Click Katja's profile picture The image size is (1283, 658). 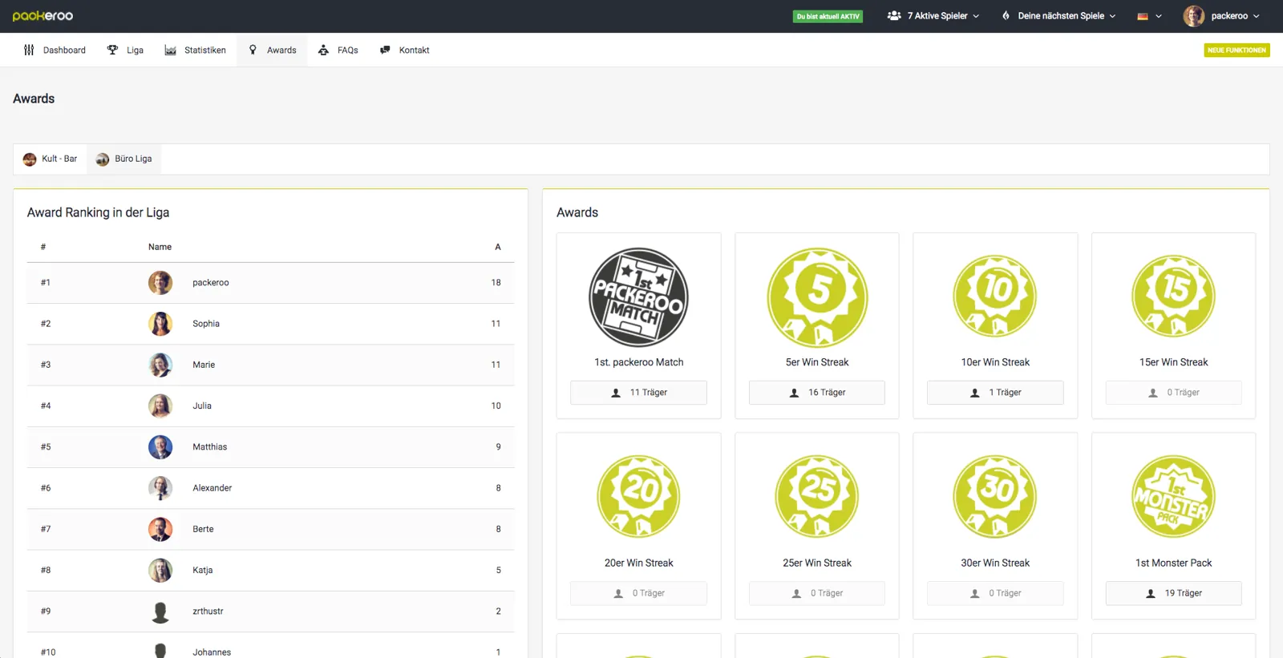pos(160,570)
